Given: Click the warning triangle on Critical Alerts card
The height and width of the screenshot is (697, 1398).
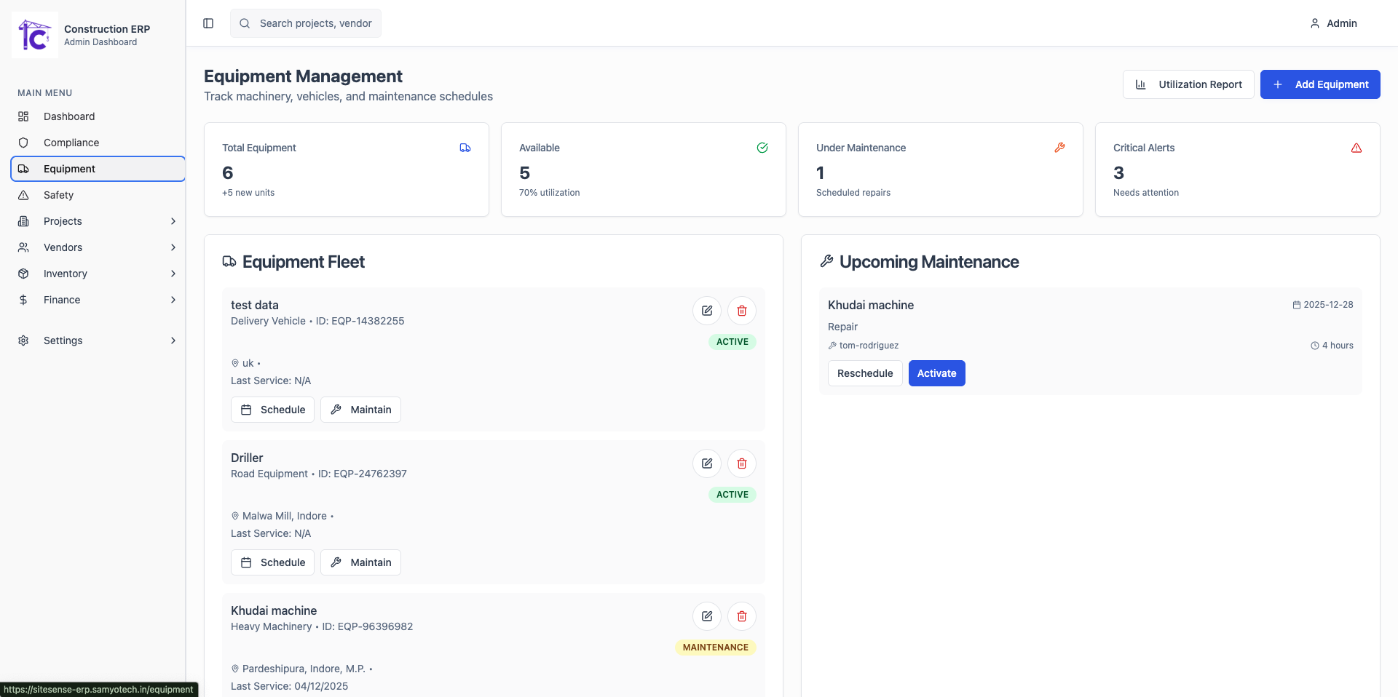Looking at the screenshot, I should click(1356, 148).
